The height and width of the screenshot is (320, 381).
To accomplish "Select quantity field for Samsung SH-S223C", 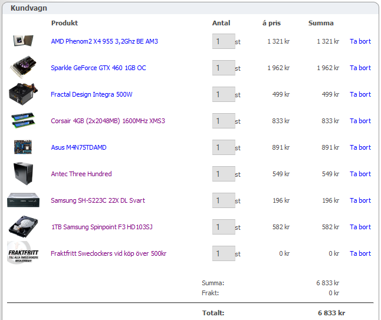I will click(224, 200).
